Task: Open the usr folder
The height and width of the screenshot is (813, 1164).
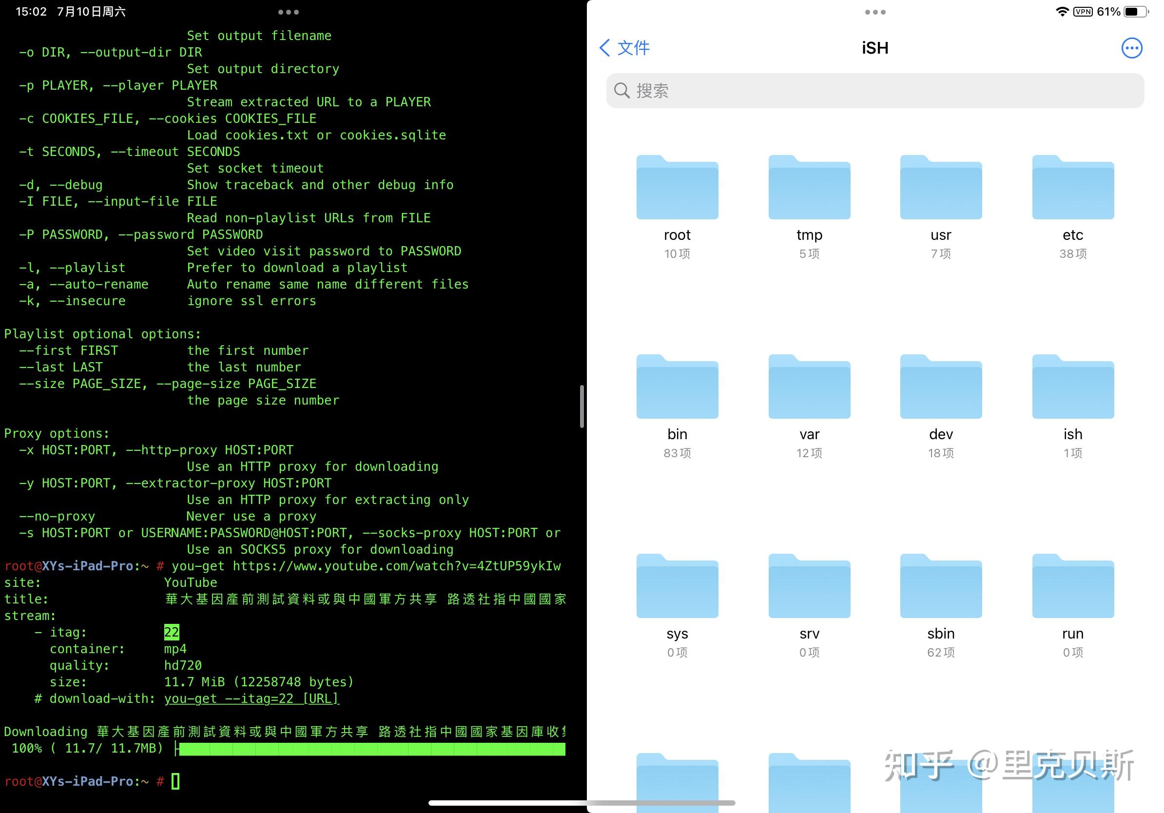Action: click(941, 188)
